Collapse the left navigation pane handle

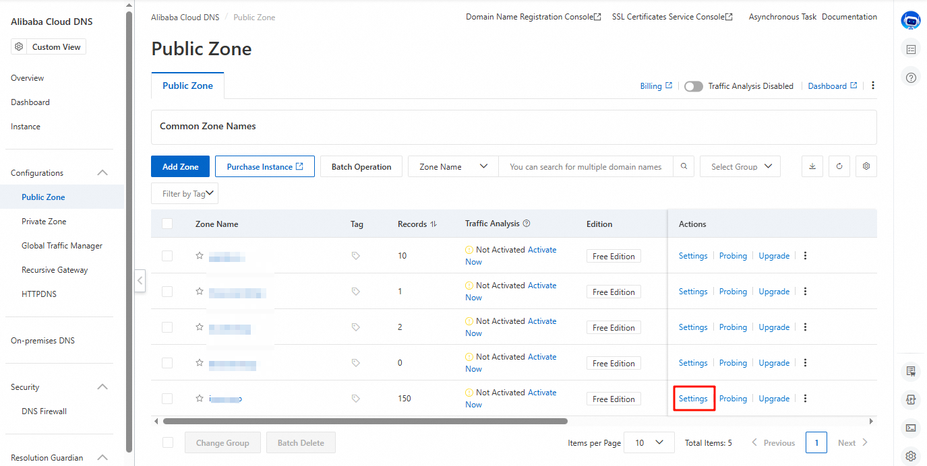tap(140, 280)
